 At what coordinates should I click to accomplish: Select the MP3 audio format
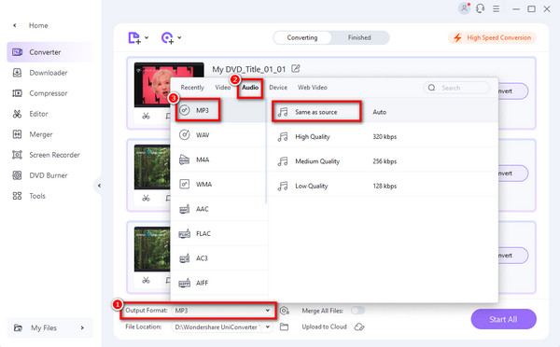(x=219, y=110)
